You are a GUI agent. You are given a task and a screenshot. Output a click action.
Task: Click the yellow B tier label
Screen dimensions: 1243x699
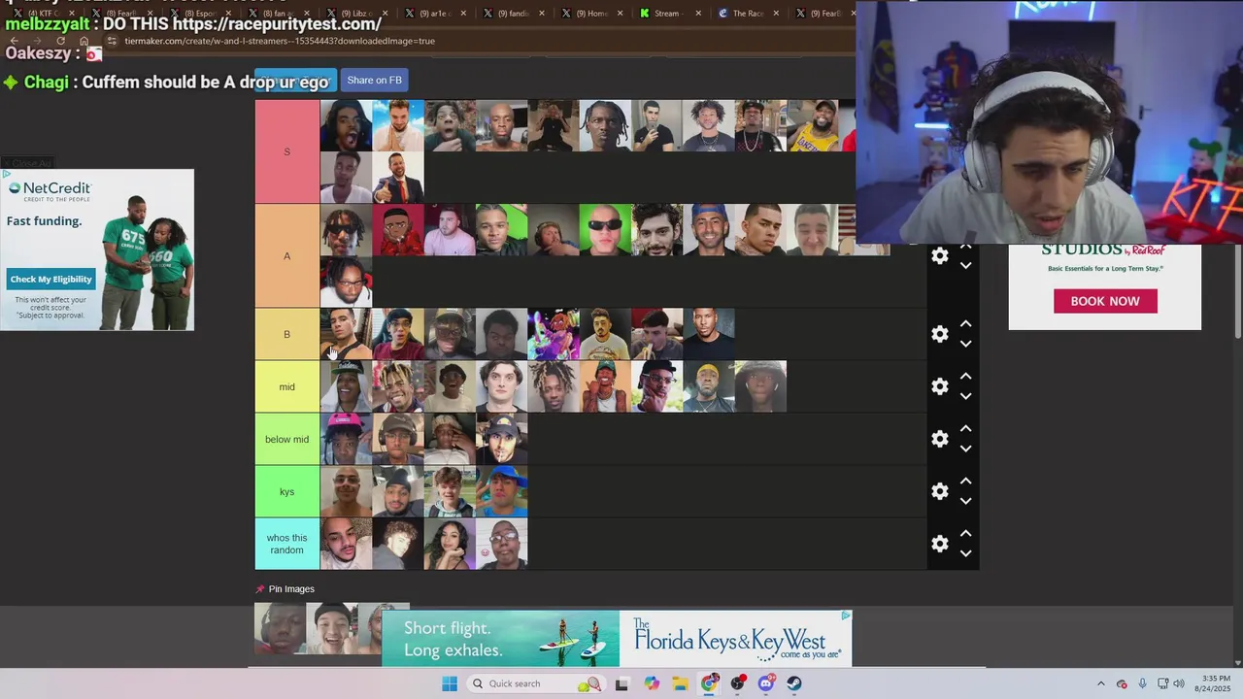point(286,334)
